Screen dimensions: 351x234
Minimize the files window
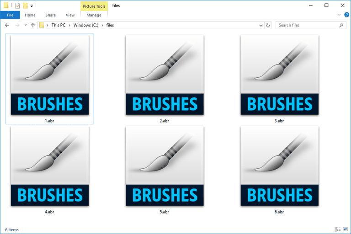point(310,5)
